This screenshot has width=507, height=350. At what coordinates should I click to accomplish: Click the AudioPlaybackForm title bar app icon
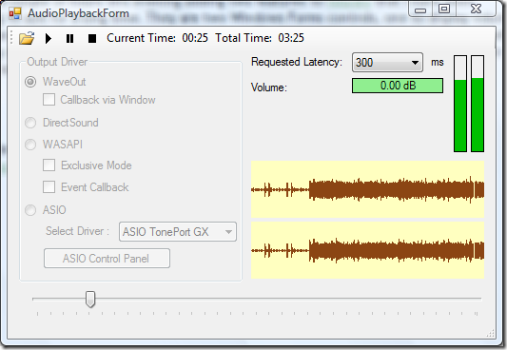click(15, 13)
